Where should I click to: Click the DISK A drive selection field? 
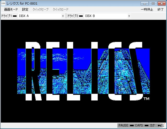[x=41, y=16]
